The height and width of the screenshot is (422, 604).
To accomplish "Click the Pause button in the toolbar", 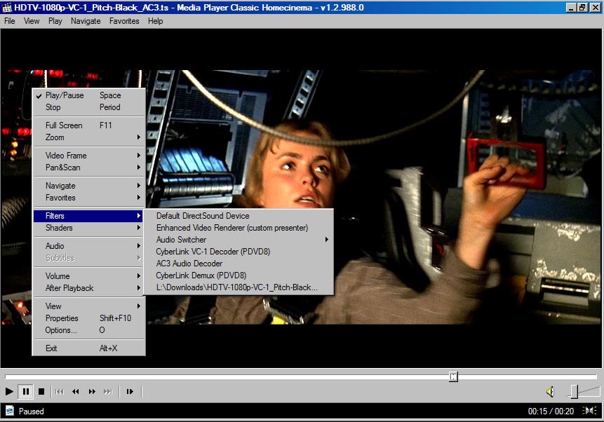I will [x=26, y=391].
